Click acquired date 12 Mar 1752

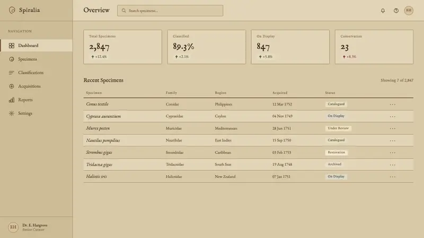point(282,104)
